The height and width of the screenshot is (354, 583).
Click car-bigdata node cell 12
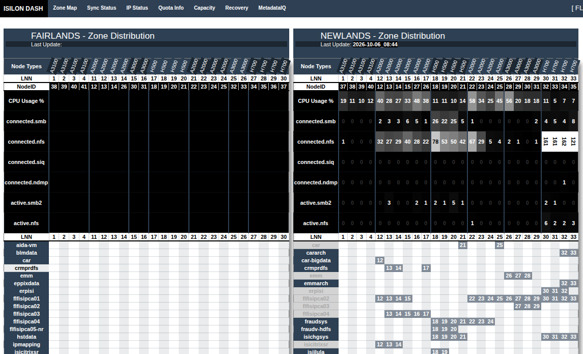(380, 261)
